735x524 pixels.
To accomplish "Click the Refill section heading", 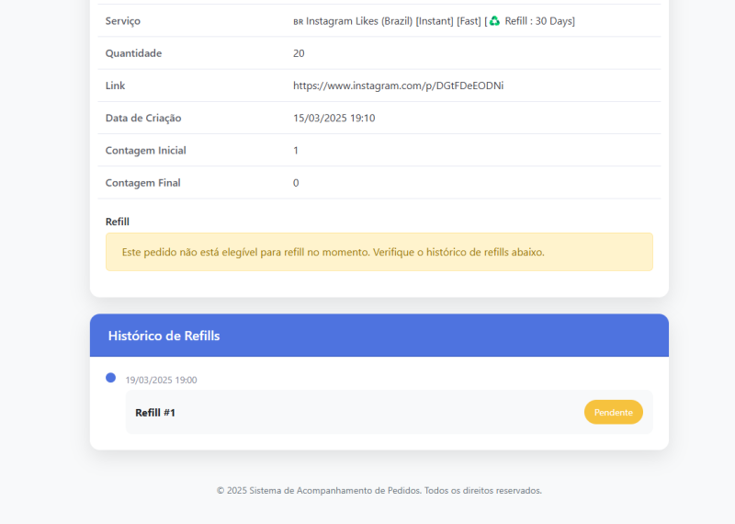I will [x=118, y=222].
